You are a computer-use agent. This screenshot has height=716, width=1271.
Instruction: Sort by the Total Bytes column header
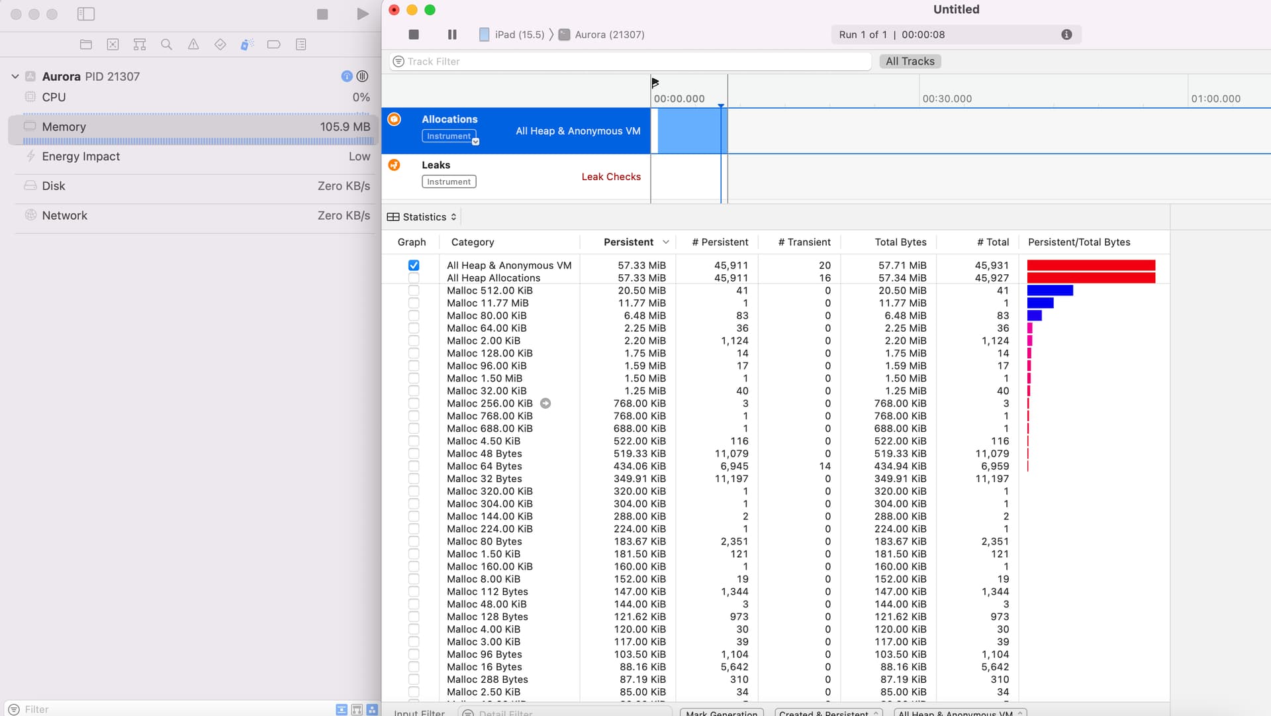point(900,242)
